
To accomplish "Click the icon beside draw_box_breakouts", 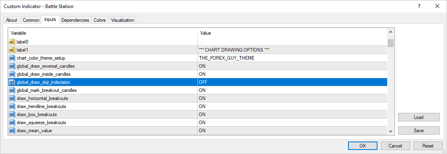I will tap(12, 114).
